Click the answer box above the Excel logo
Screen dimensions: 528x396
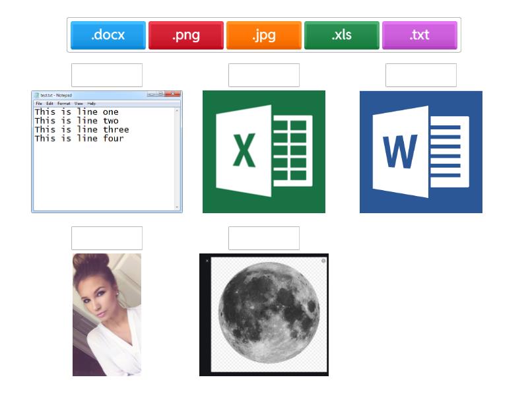tap(263, 75)
